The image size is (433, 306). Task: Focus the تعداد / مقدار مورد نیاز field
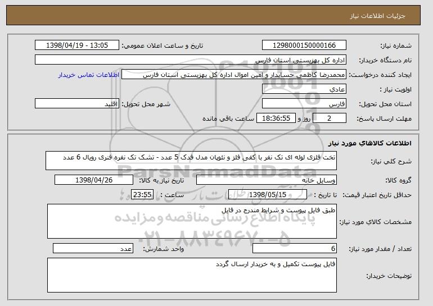tap(295, 249)
